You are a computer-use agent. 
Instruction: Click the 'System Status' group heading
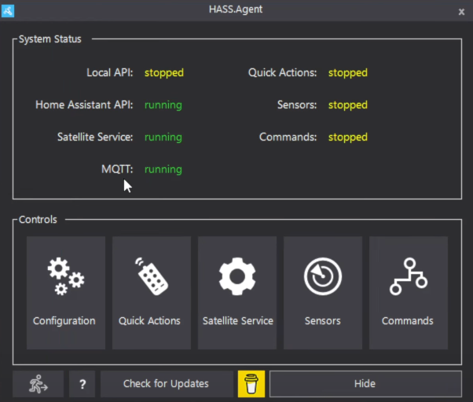50,39
